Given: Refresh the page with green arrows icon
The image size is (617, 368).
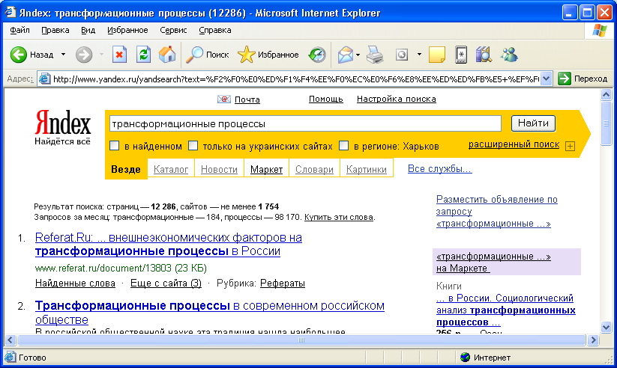Looking at the screenshot, I should [x=143, y=55].
